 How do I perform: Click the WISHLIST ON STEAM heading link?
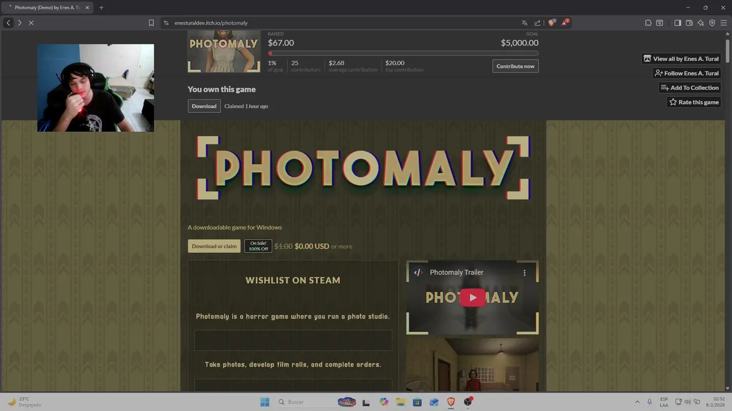pos(293,280)
